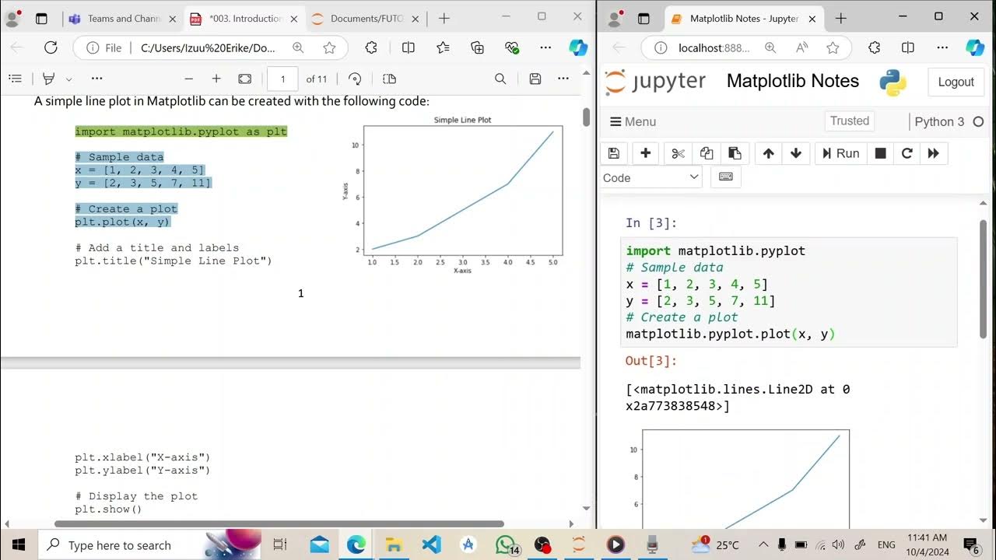Screen dimensions: 996x560
Task: Interrupt the kernel with the stop icon
Action: 881,153
